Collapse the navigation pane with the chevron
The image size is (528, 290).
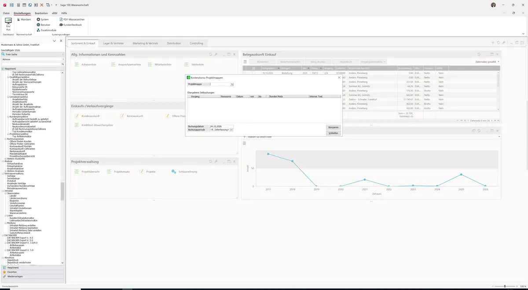pyautogui.click(x=55, y=41)
